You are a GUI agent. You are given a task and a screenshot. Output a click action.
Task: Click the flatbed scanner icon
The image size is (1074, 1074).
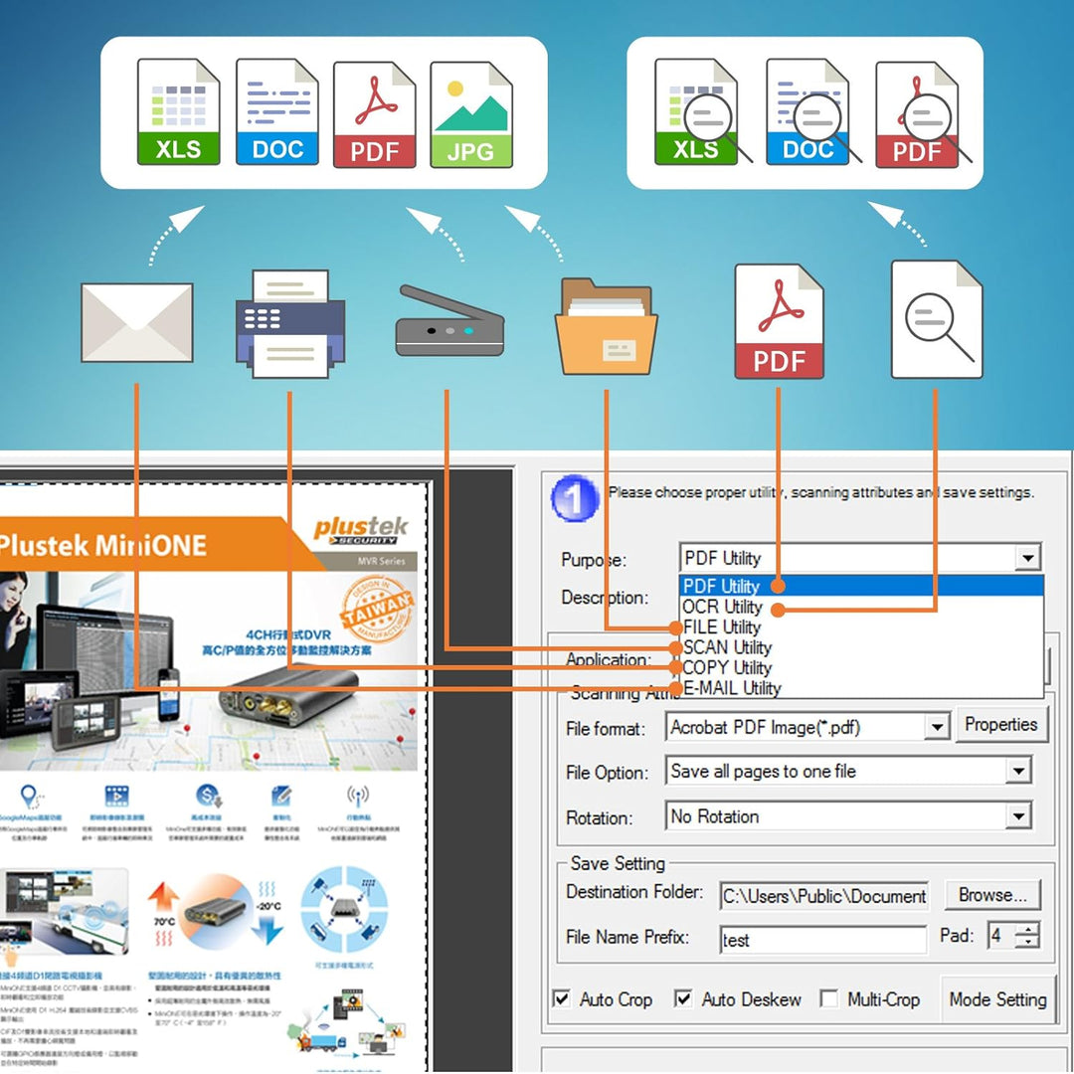[448, 323]
